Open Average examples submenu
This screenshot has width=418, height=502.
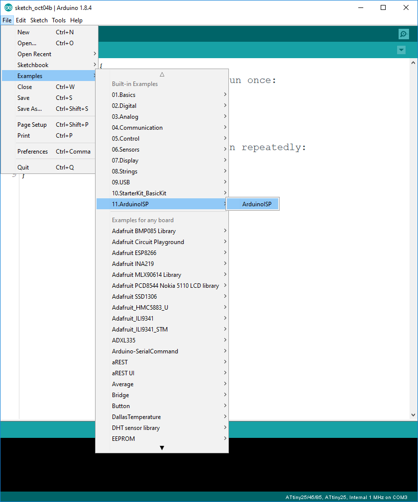[x=162, y=384]
